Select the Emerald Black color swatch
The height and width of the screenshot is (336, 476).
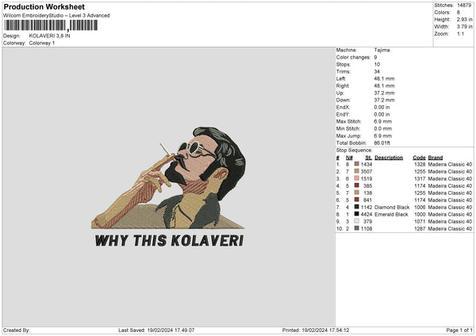point(357,214)
